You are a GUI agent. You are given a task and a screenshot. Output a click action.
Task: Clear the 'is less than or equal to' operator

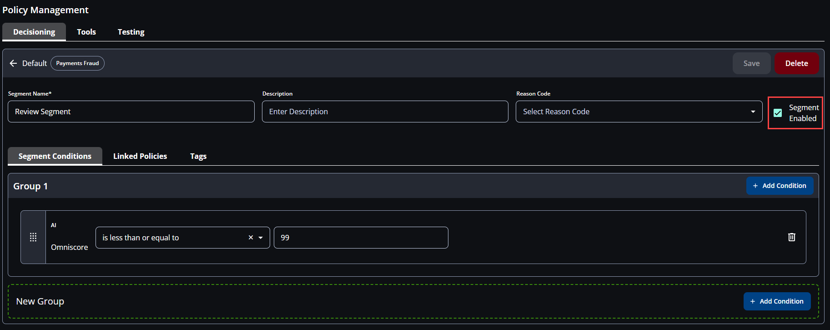(251, 238)
